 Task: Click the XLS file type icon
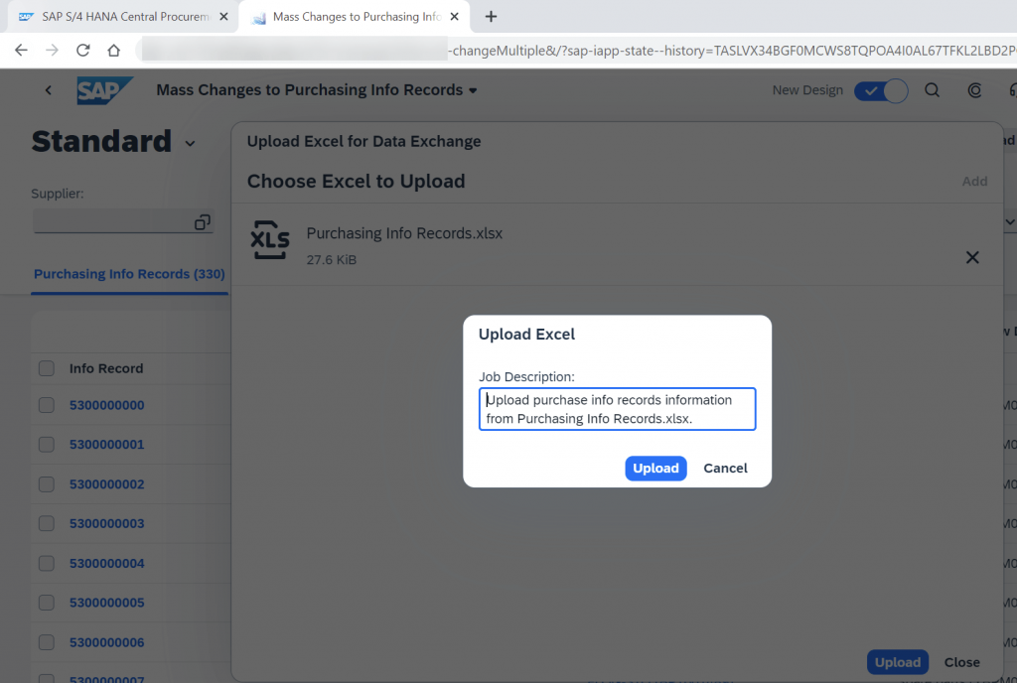pos(270,240)
